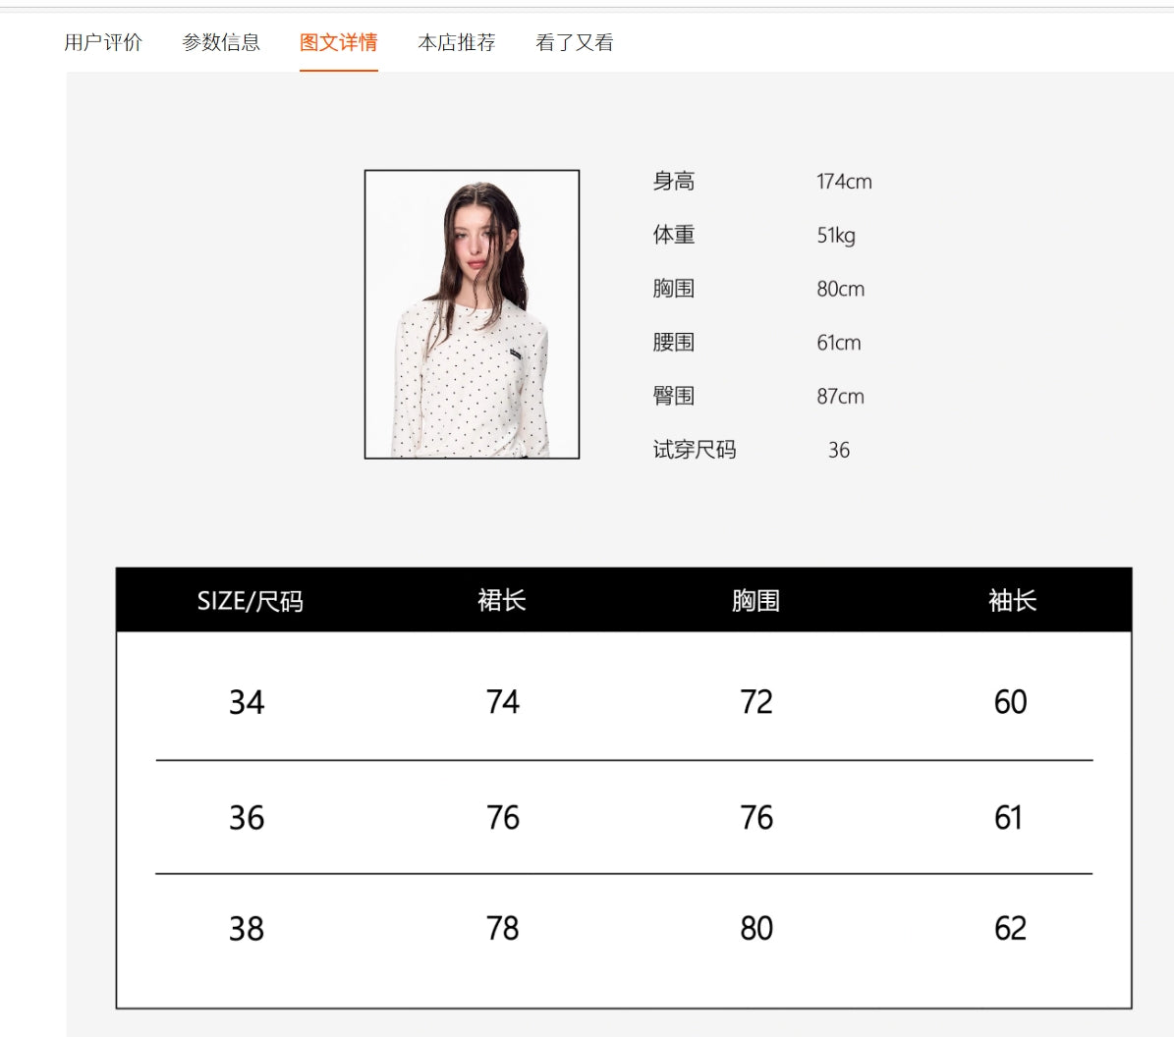Go to the 本店推荐 tab
The image size is (1174, 1037).
457,42
